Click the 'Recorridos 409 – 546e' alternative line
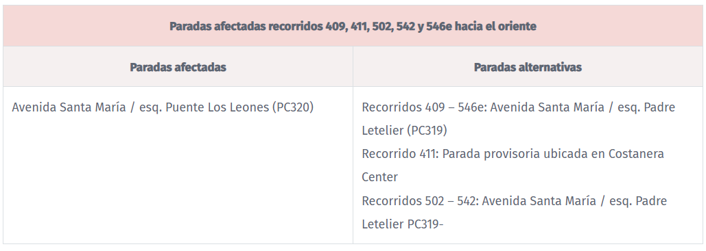 coord(519,108)
